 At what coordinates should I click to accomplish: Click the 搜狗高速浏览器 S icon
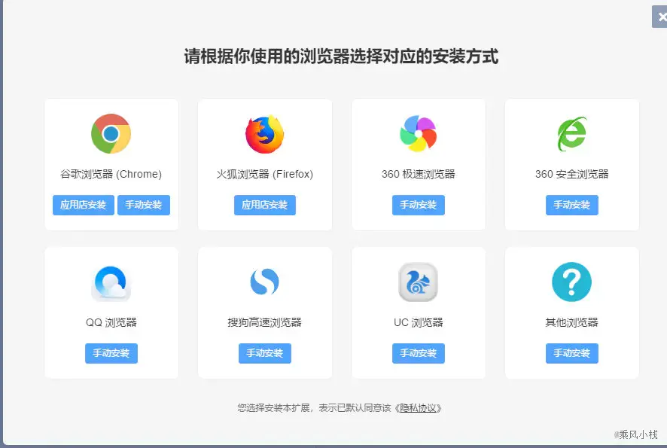coord(264,282)
